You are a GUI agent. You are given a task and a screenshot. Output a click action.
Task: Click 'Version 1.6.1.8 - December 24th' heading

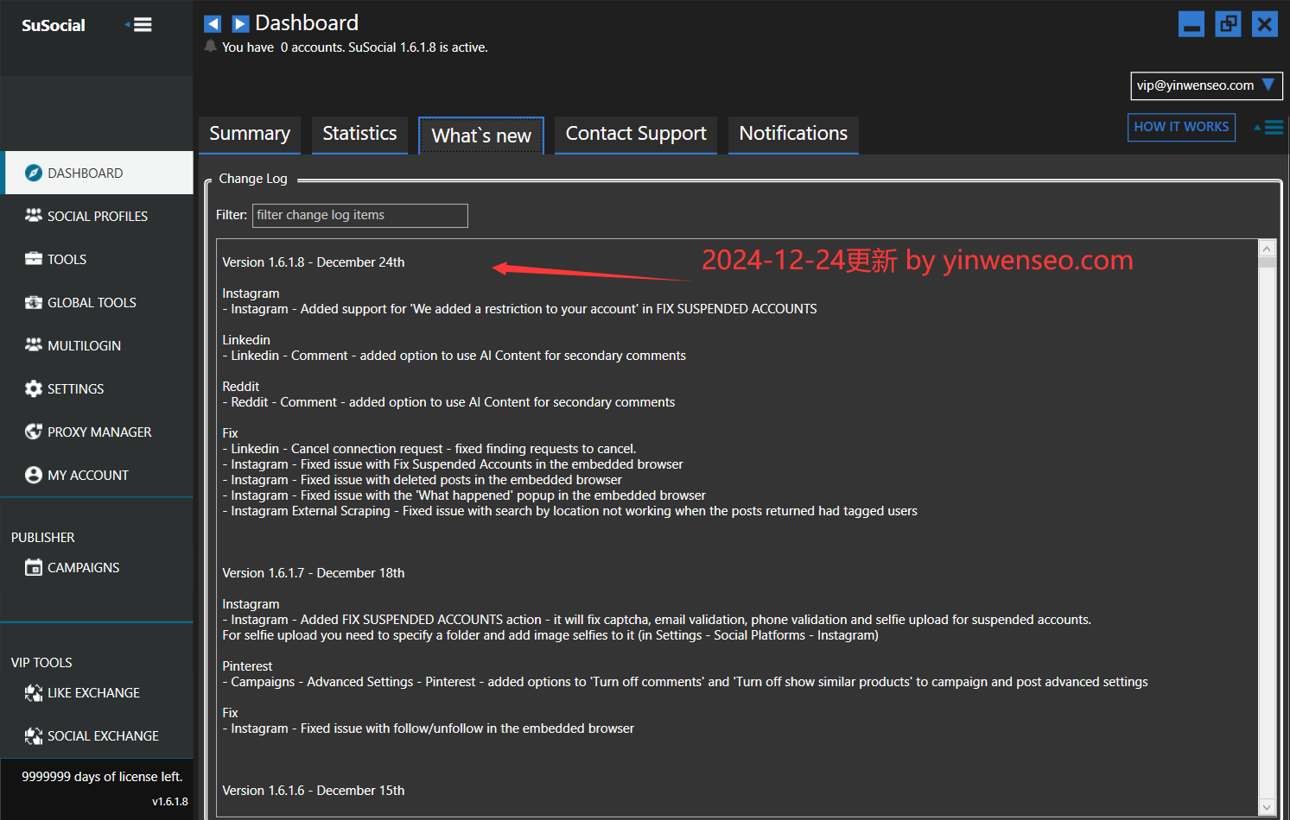pyautogui.click(x=314, y=262)
